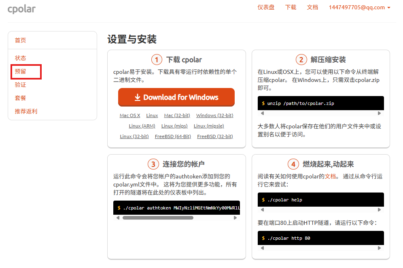
Task: Click the Mac OS X download link
Action: click(x=130, y=115)
